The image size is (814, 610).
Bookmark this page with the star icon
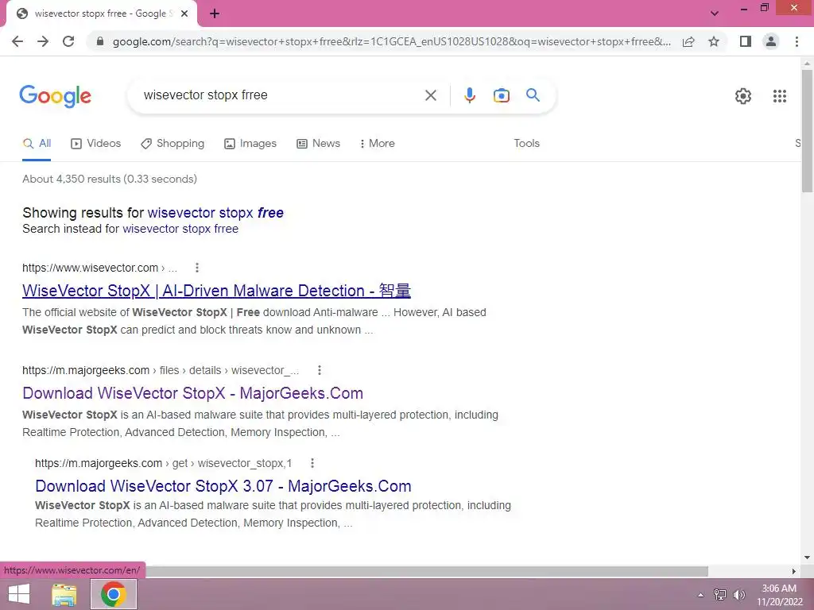click(x=714, y=41)
